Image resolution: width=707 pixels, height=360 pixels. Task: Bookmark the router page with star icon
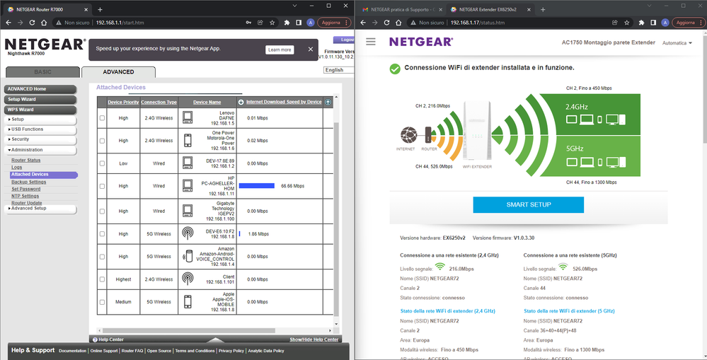click(x=273, y=23)
